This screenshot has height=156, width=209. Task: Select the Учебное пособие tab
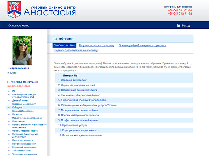[64, 45]
